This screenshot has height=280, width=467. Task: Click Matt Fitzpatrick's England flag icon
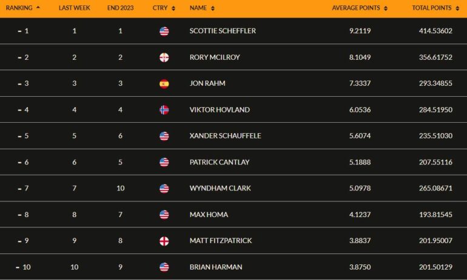point(164,241)
